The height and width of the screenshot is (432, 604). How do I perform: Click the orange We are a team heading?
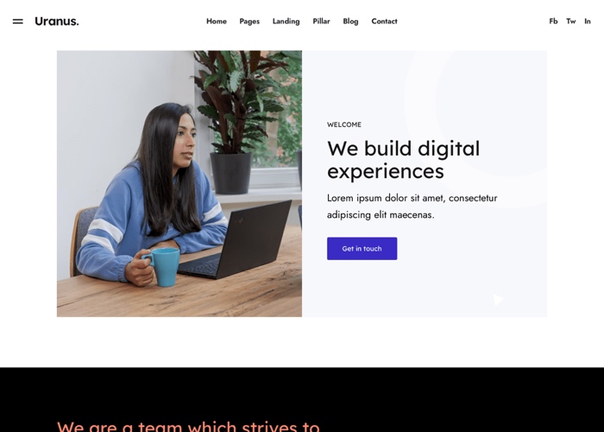188,427
